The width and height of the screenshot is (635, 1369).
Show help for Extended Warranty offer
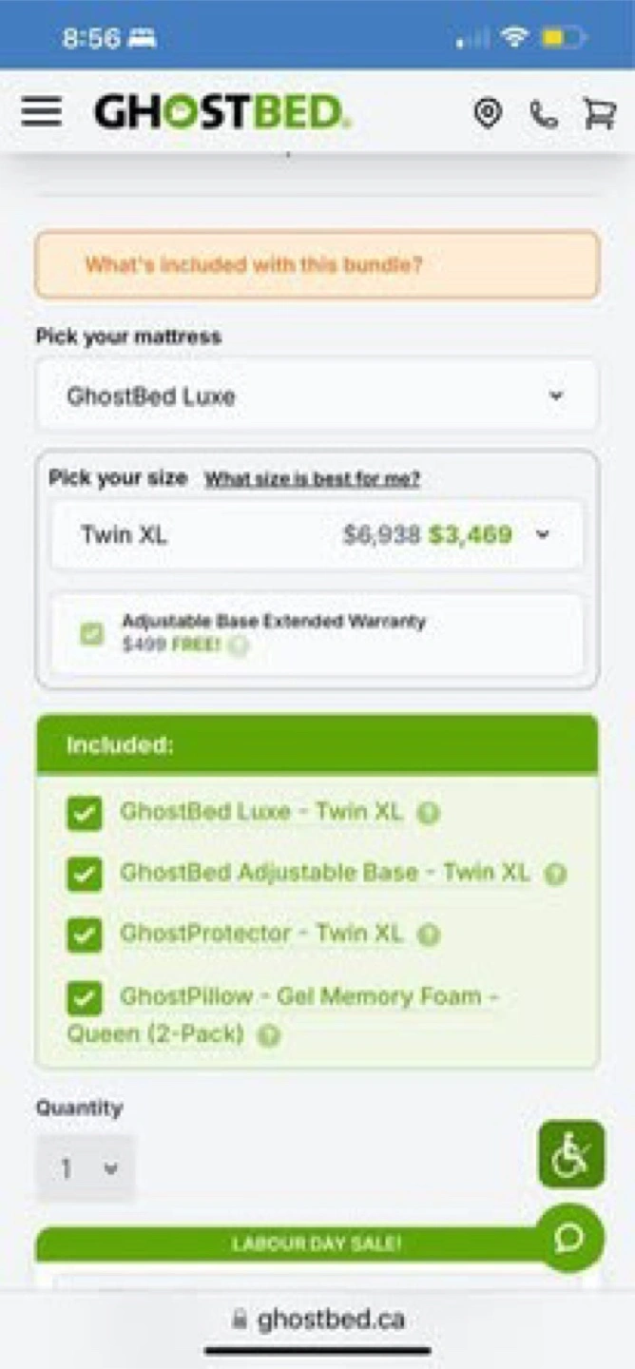point(238,646)
